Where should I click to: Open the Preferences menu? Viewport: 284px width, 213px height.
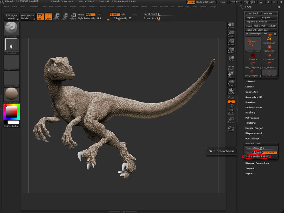[x=122, y=6]
